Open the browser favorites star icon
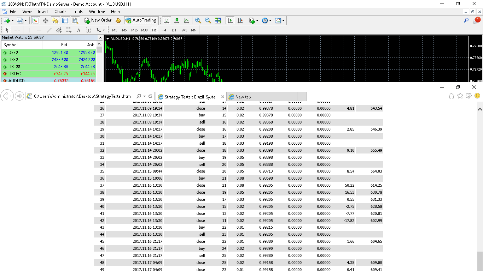Image resolution: width=483 pixels, height=271 pixels. click(x=460, y=96)
